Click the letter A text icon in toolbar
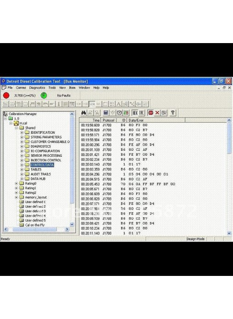233x319 pixels. tap(118, 104)
